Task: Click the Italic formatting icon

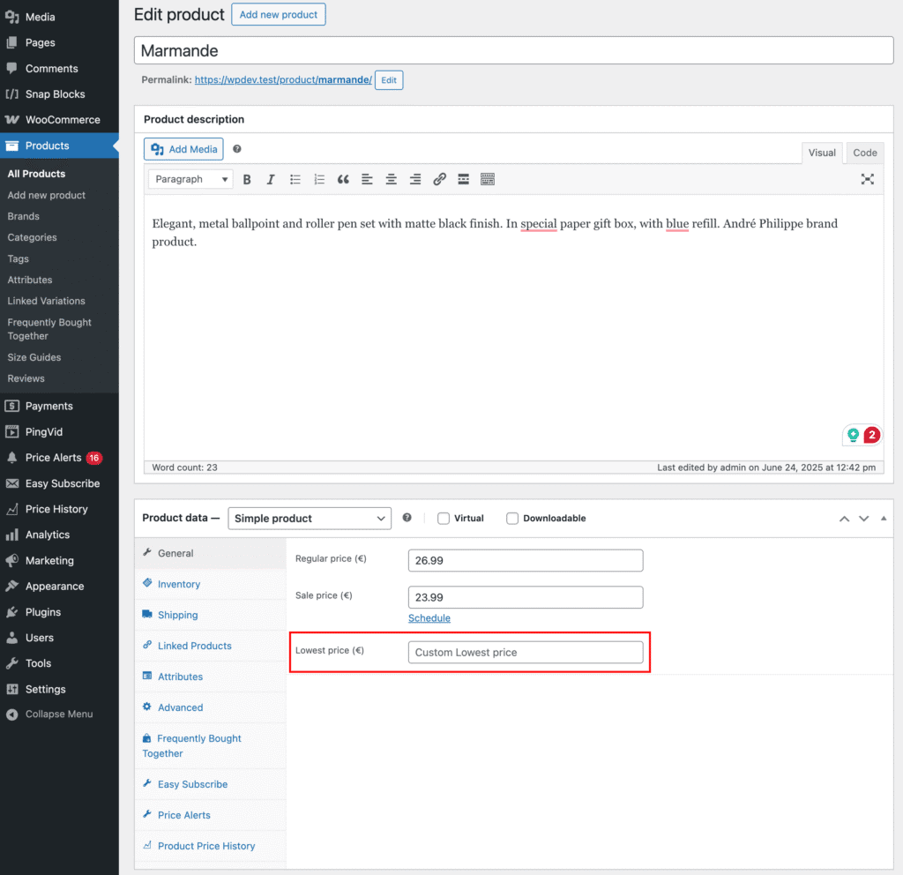Action: pyautogui.click(x=271, y=179)
